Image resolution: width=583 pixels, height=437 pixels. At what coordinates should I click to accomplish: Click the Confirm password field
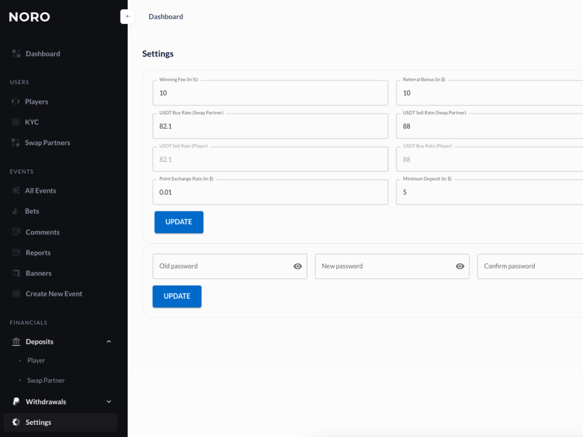pos(530,266)
